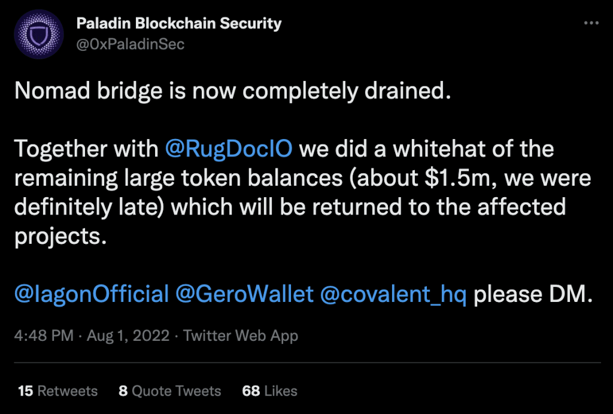This screenshot has height=414, width=613.
Task: Click the Quote Tweets count number
Action: click(x=123, y=391)
